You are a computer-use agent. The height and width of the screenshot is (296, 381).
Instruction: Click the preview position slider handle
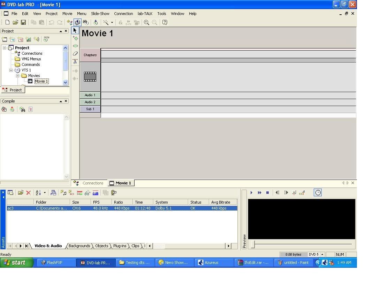(253, 244)
